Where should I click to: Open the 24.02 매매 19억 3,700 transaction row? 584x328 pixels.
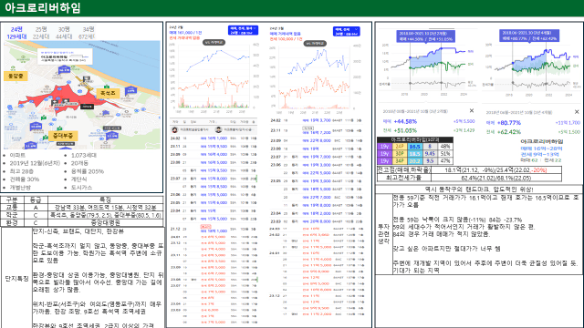click(x=316, y=120)
